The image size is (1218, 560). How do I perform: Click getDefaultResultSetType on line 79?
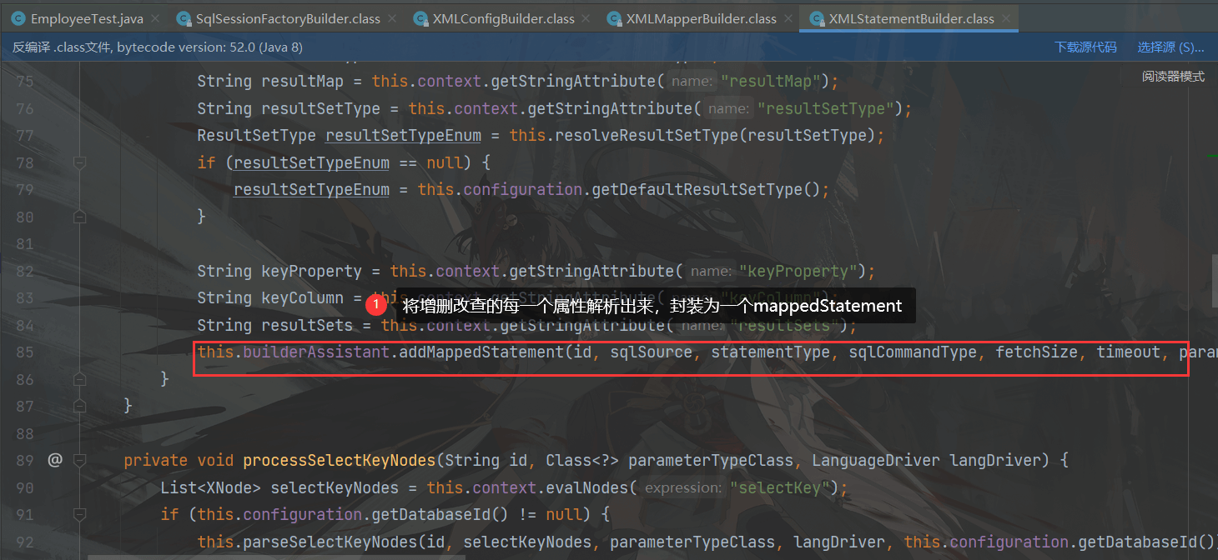tap(697, 190)
